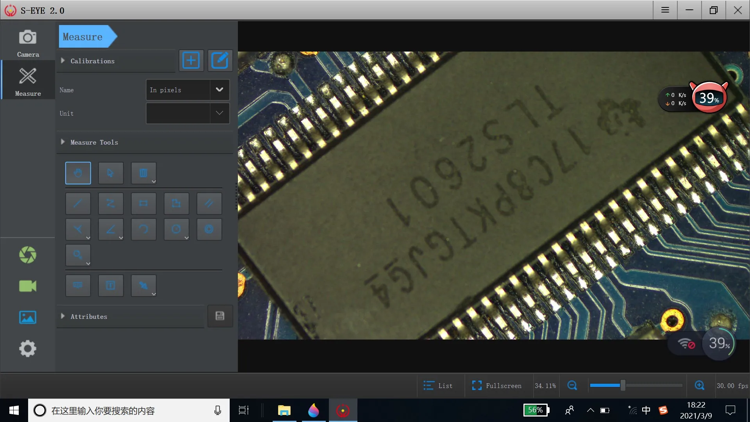Select the rectangle measure tool
The image size is (750, 422).
[x=143, y=203]
